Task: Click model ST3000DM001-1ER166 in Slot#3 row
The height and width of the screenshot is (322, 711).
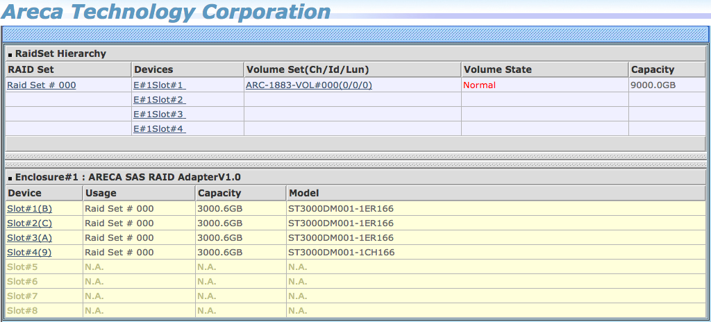Action: click(x=341, y=237)
